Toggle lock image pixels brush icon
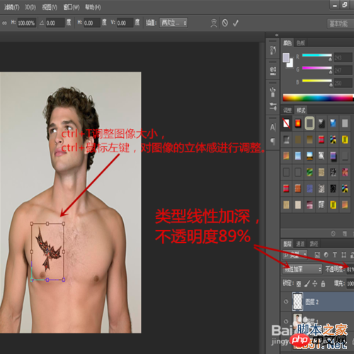This screenshot has height=354, width=354. (x=307, y=284)
